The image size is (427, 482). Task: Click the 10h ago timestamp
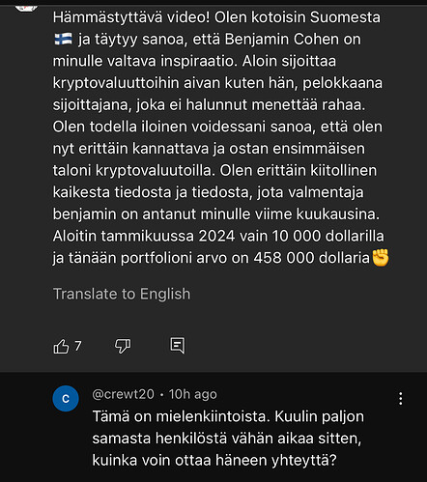(193, 394)
